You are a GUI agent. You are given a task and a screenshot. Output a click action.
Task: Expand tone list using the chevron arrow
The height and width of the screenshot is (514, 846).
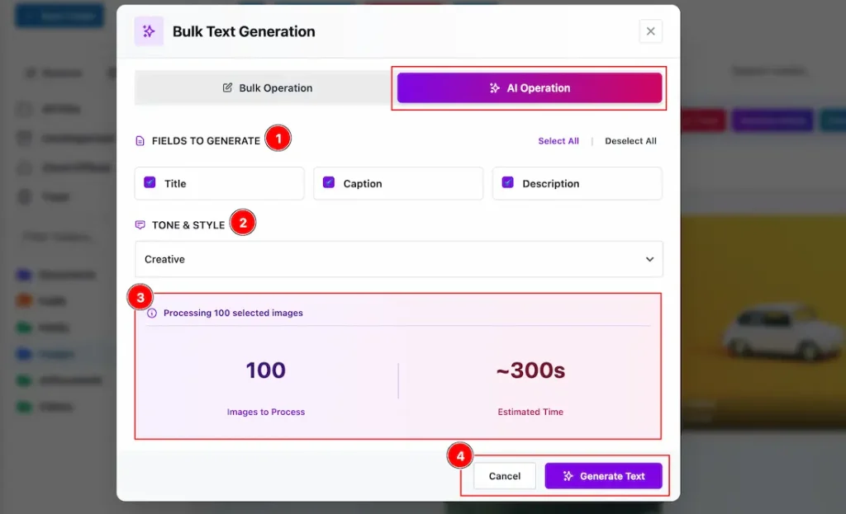[x=649, y=259]
